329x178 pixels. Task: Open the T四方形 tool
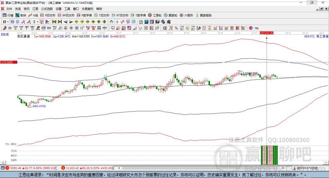pyautogui.click(x=102, y=15)
